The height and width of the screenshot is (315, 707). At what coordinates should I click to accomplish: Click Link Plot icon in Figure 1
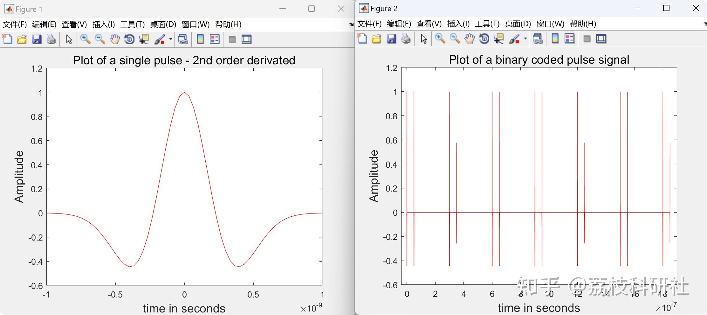[183, 39]
